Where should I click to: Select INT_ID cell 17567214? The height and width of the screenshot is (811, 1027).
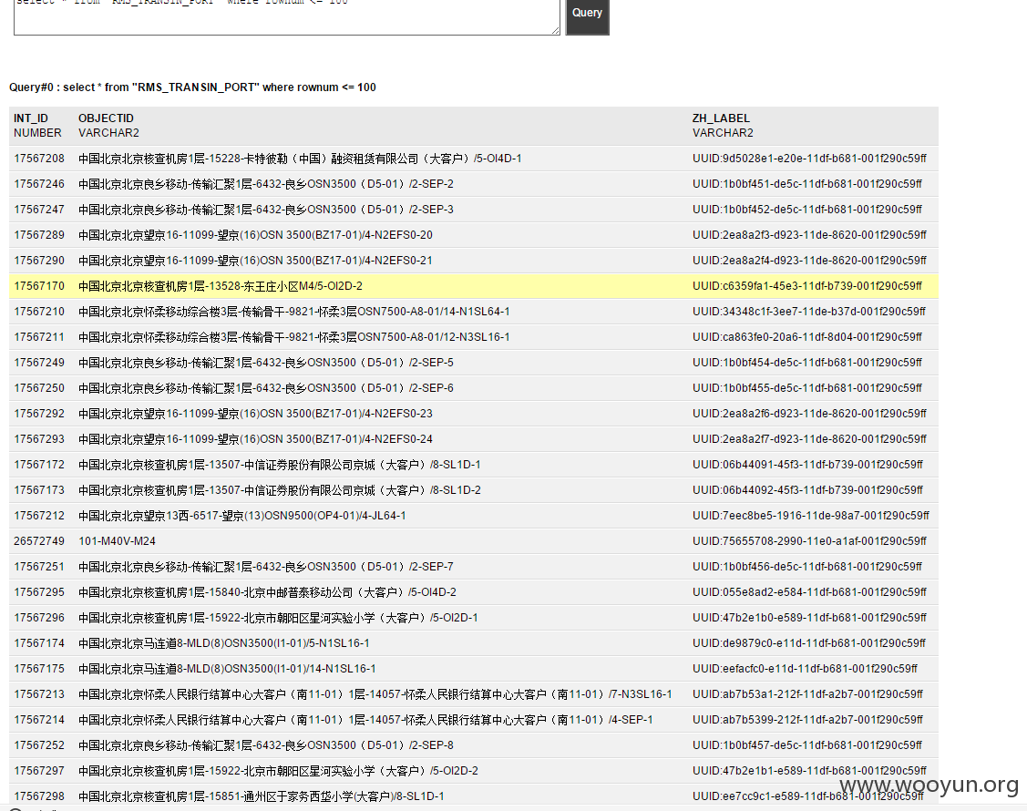click(x=39, y=721)
